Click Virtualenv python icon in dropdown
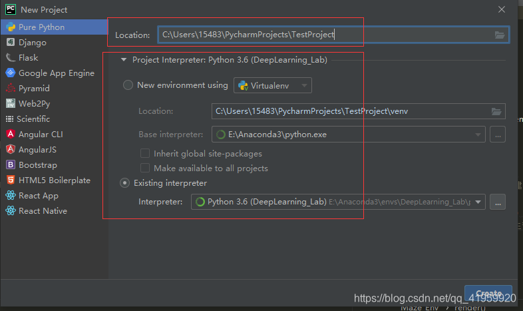Image resolution: width=523 pixels, height=311 pixels. pyautogui.click(x=243, y=86)
